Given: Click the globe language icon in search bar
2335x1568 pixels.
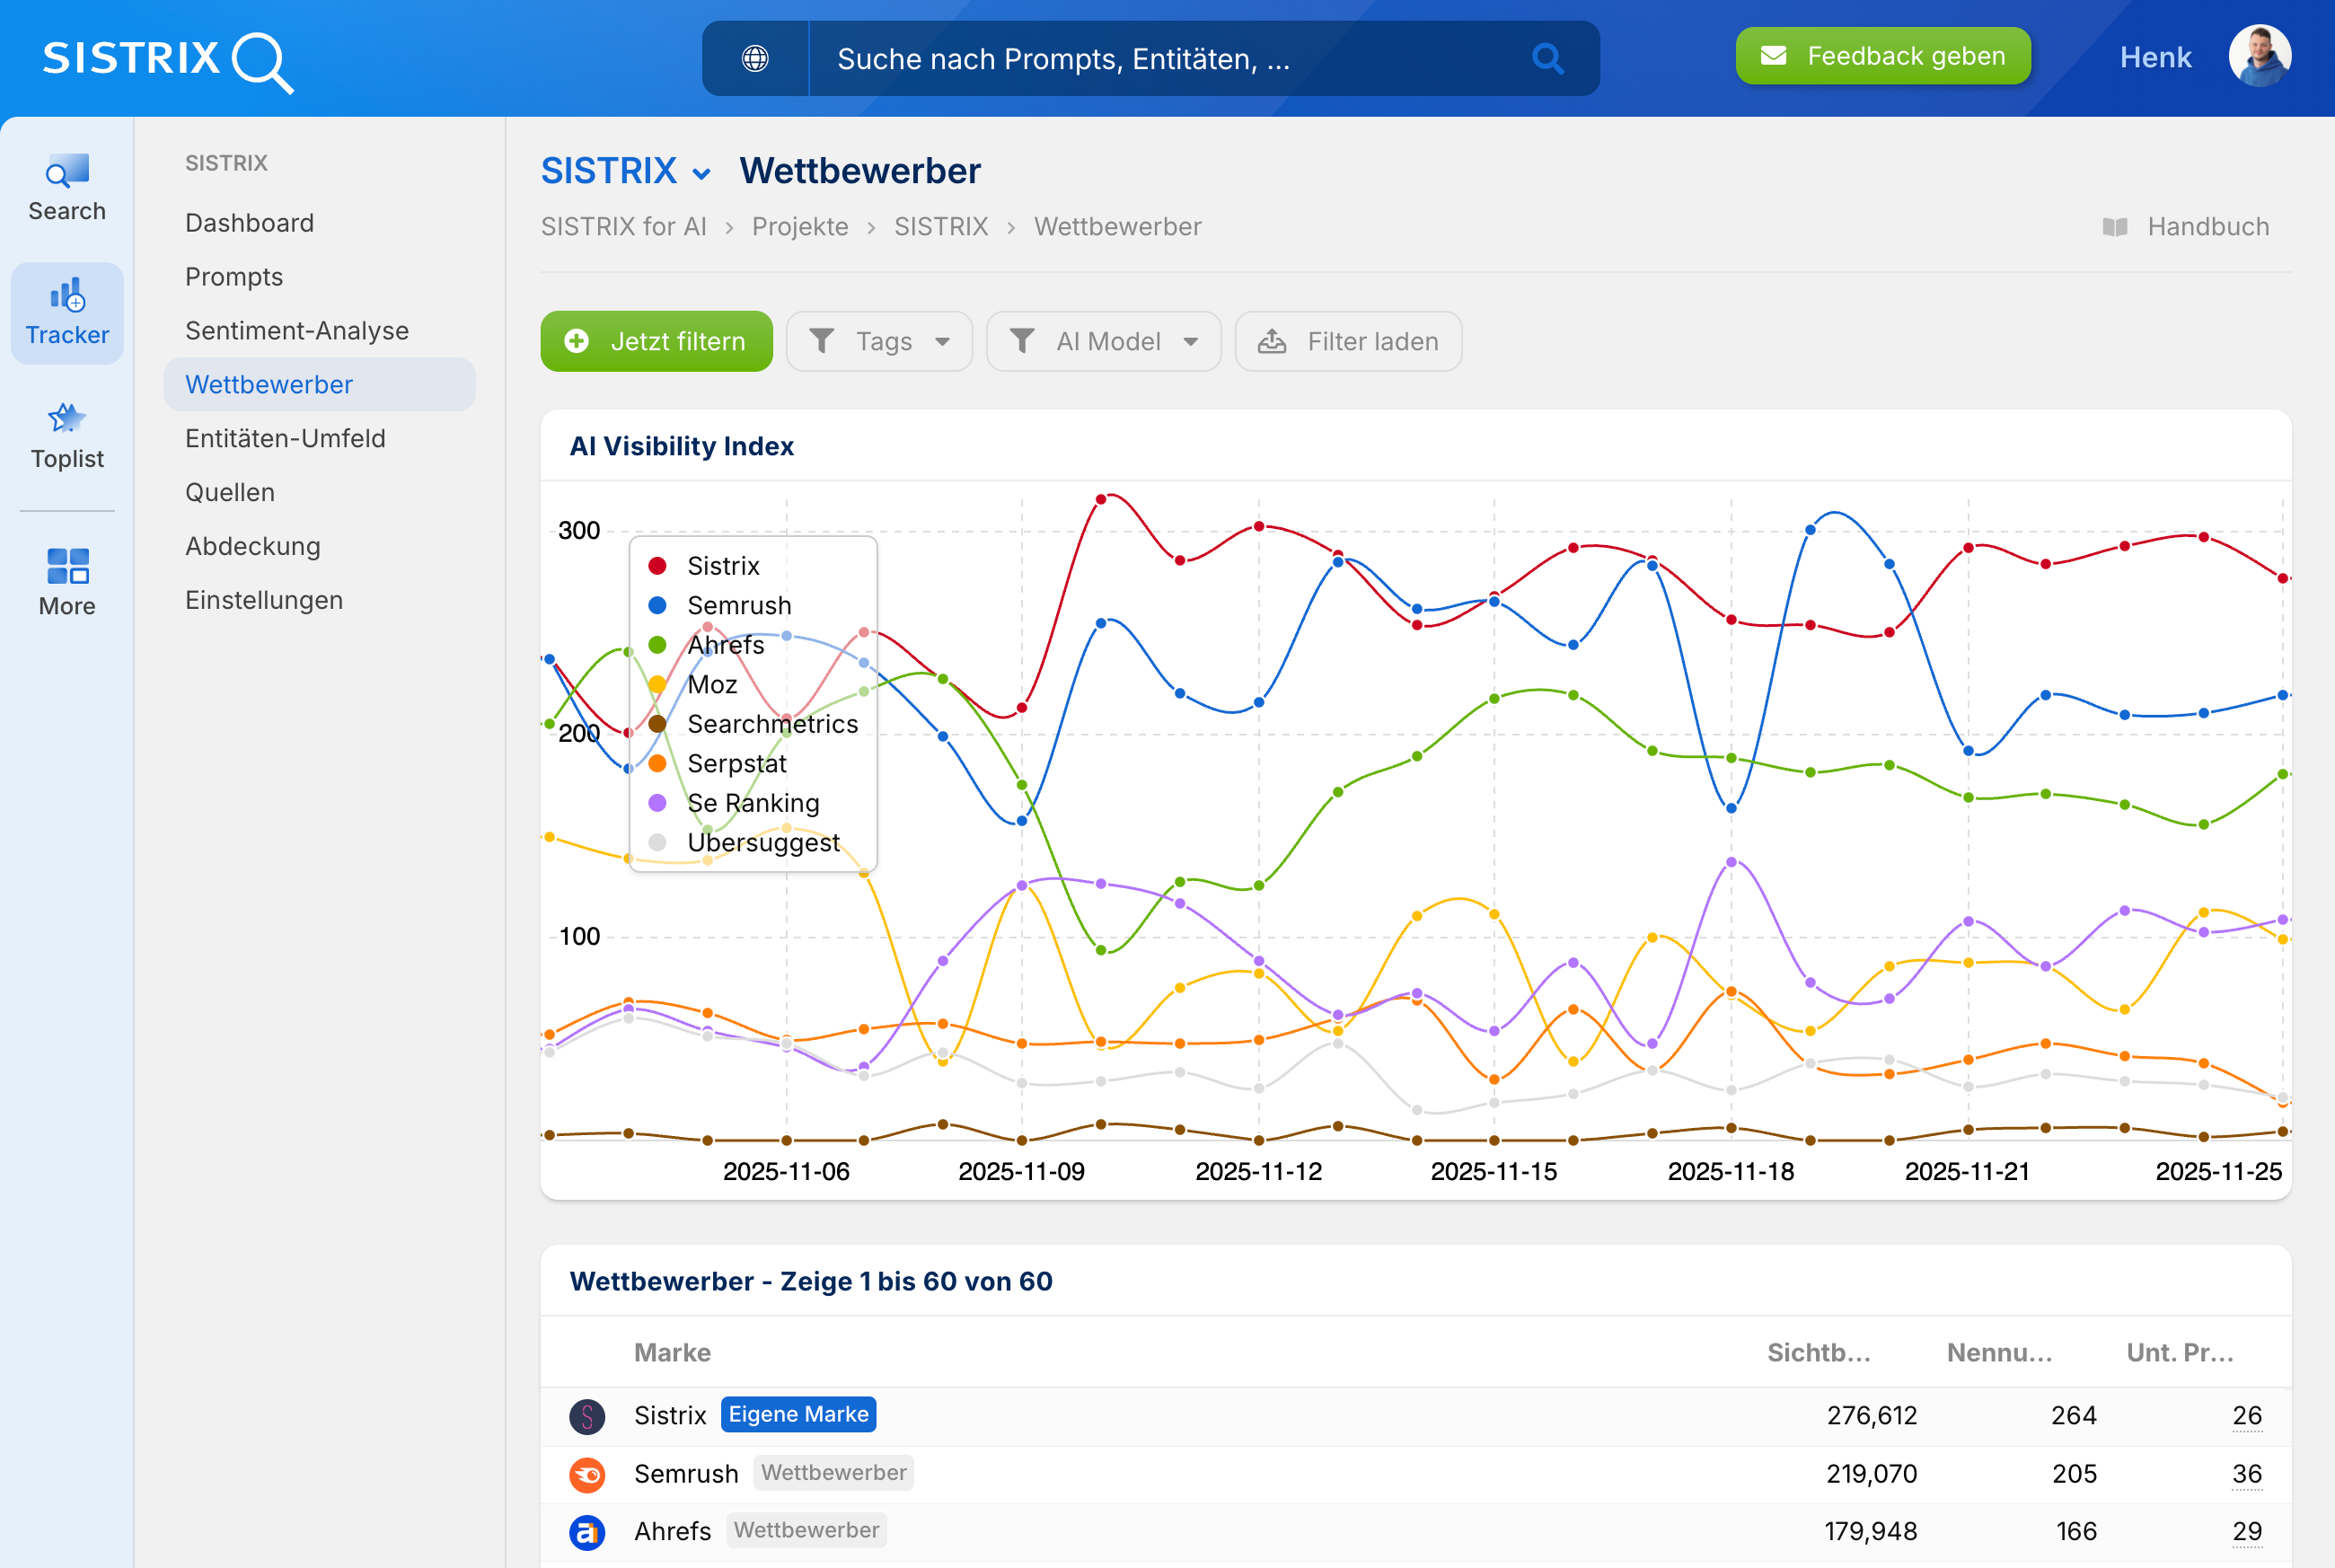Looking at the screenshot, I should point(755,59).
